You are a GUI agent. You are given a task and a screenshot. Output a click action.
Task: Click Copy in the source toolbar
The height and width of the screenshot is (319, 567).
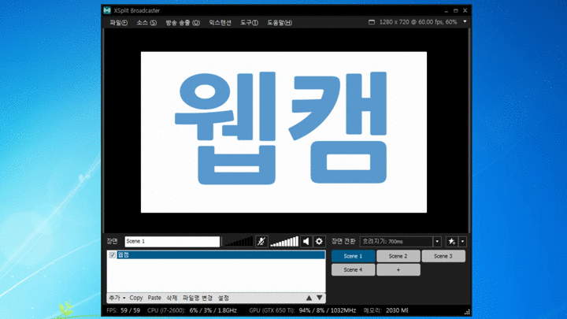pos(136,298)
